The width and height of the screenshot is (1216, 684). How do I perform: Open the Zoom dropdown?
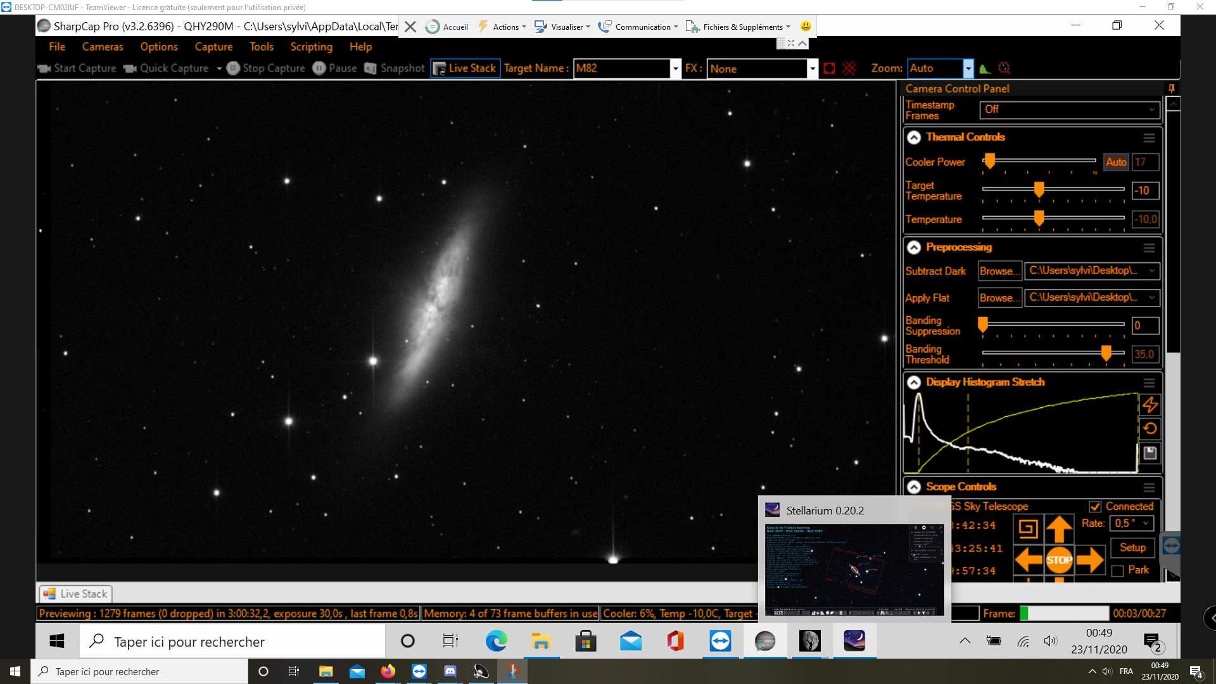click(968, 68)
